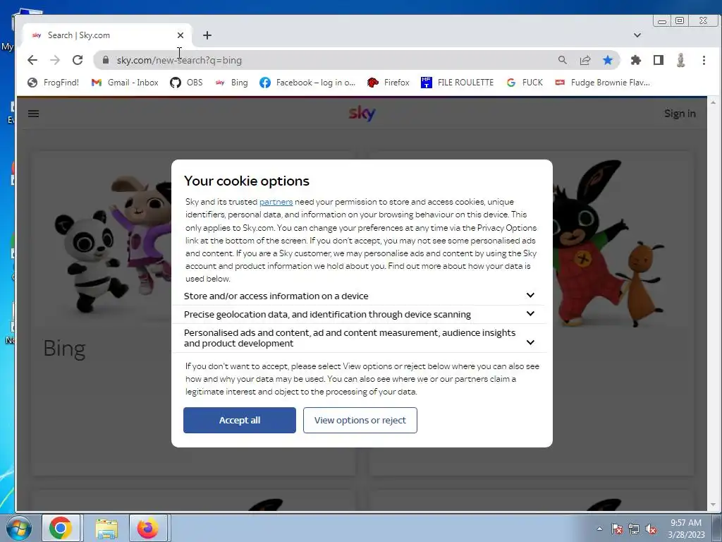The height and width of the screenshot is (542, 722).
Task: Expand Precise geolocation data section
Action: 359,314
